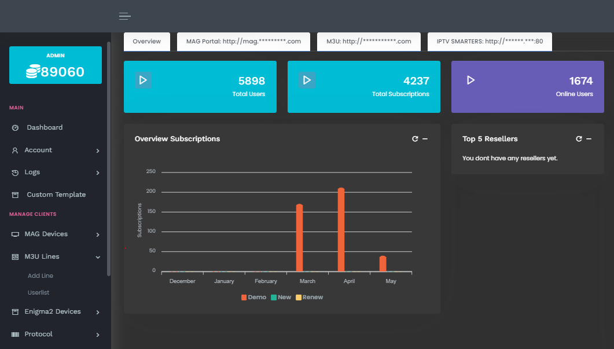Click the play icon on Total Users card
The image size is (614, 349).
[143, 80]
